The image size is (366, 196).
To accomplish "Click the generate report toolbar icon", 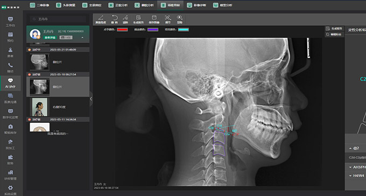I will (138, 19).
